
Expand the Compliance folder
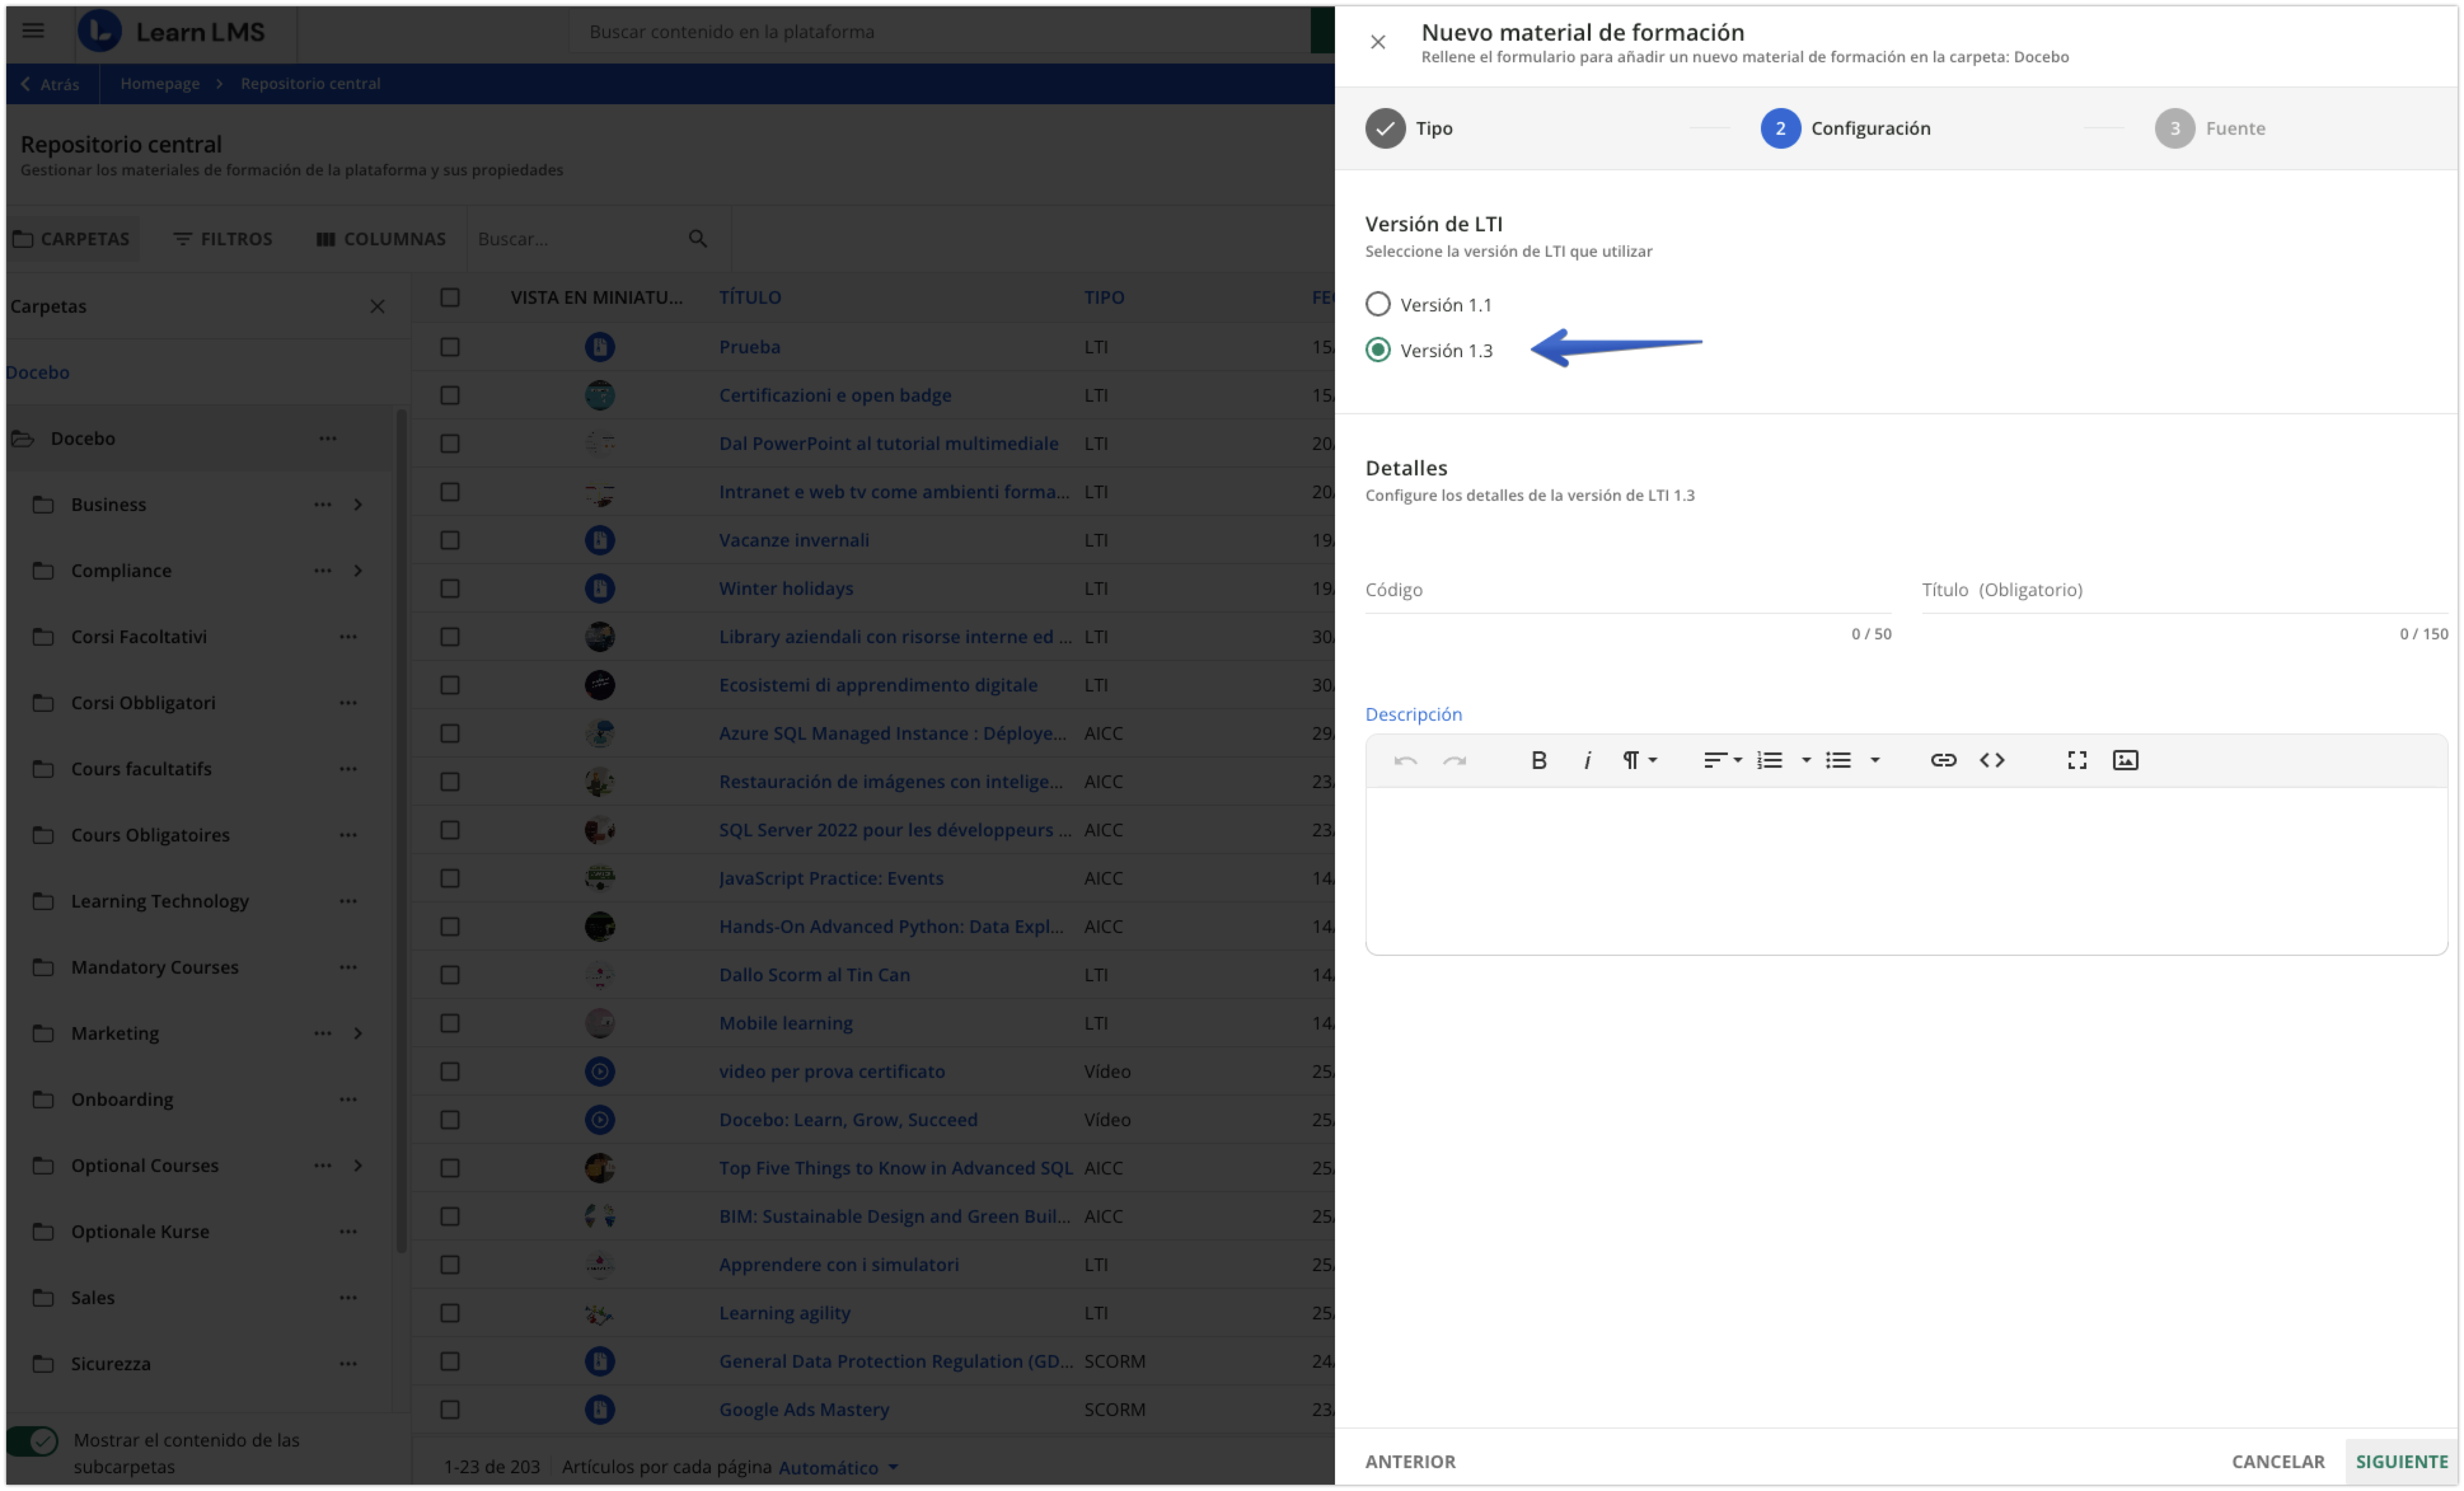358,570
